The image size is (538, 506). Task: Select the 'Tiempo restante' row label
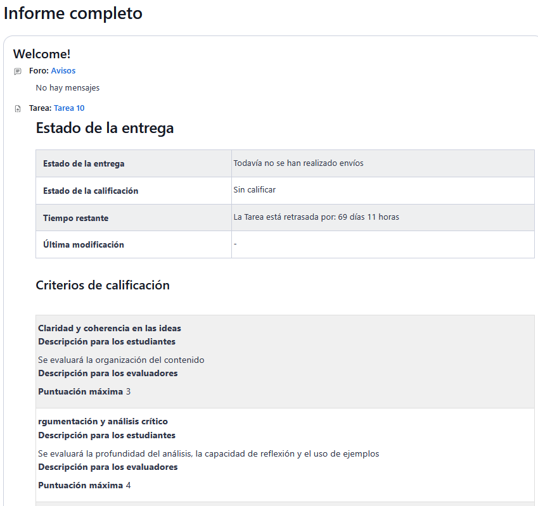[75, 218]
